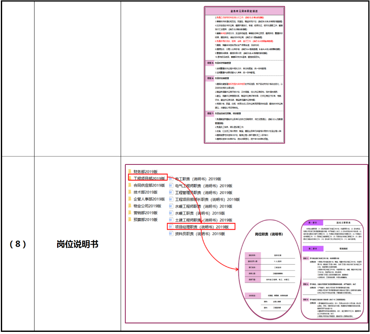Open the 技术部2019版 folder icon

(130, 192)
